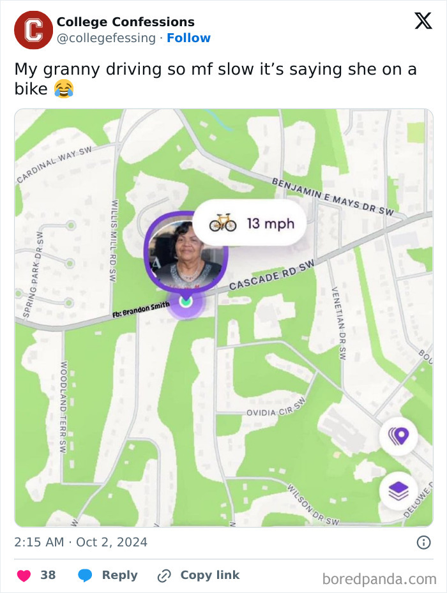Select the location pin map control
The image size is (447, 593).
[398, 436]
